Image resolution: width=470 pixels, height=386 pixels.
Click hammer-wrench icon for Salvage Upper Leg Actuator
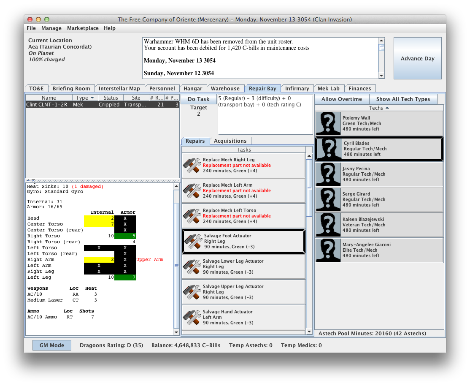pyautogui.click(x=192, y=292)
